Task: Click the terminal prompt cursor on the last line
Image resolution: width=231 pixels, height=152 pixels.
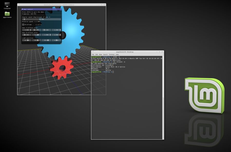Action: click(x=113, y=72)
